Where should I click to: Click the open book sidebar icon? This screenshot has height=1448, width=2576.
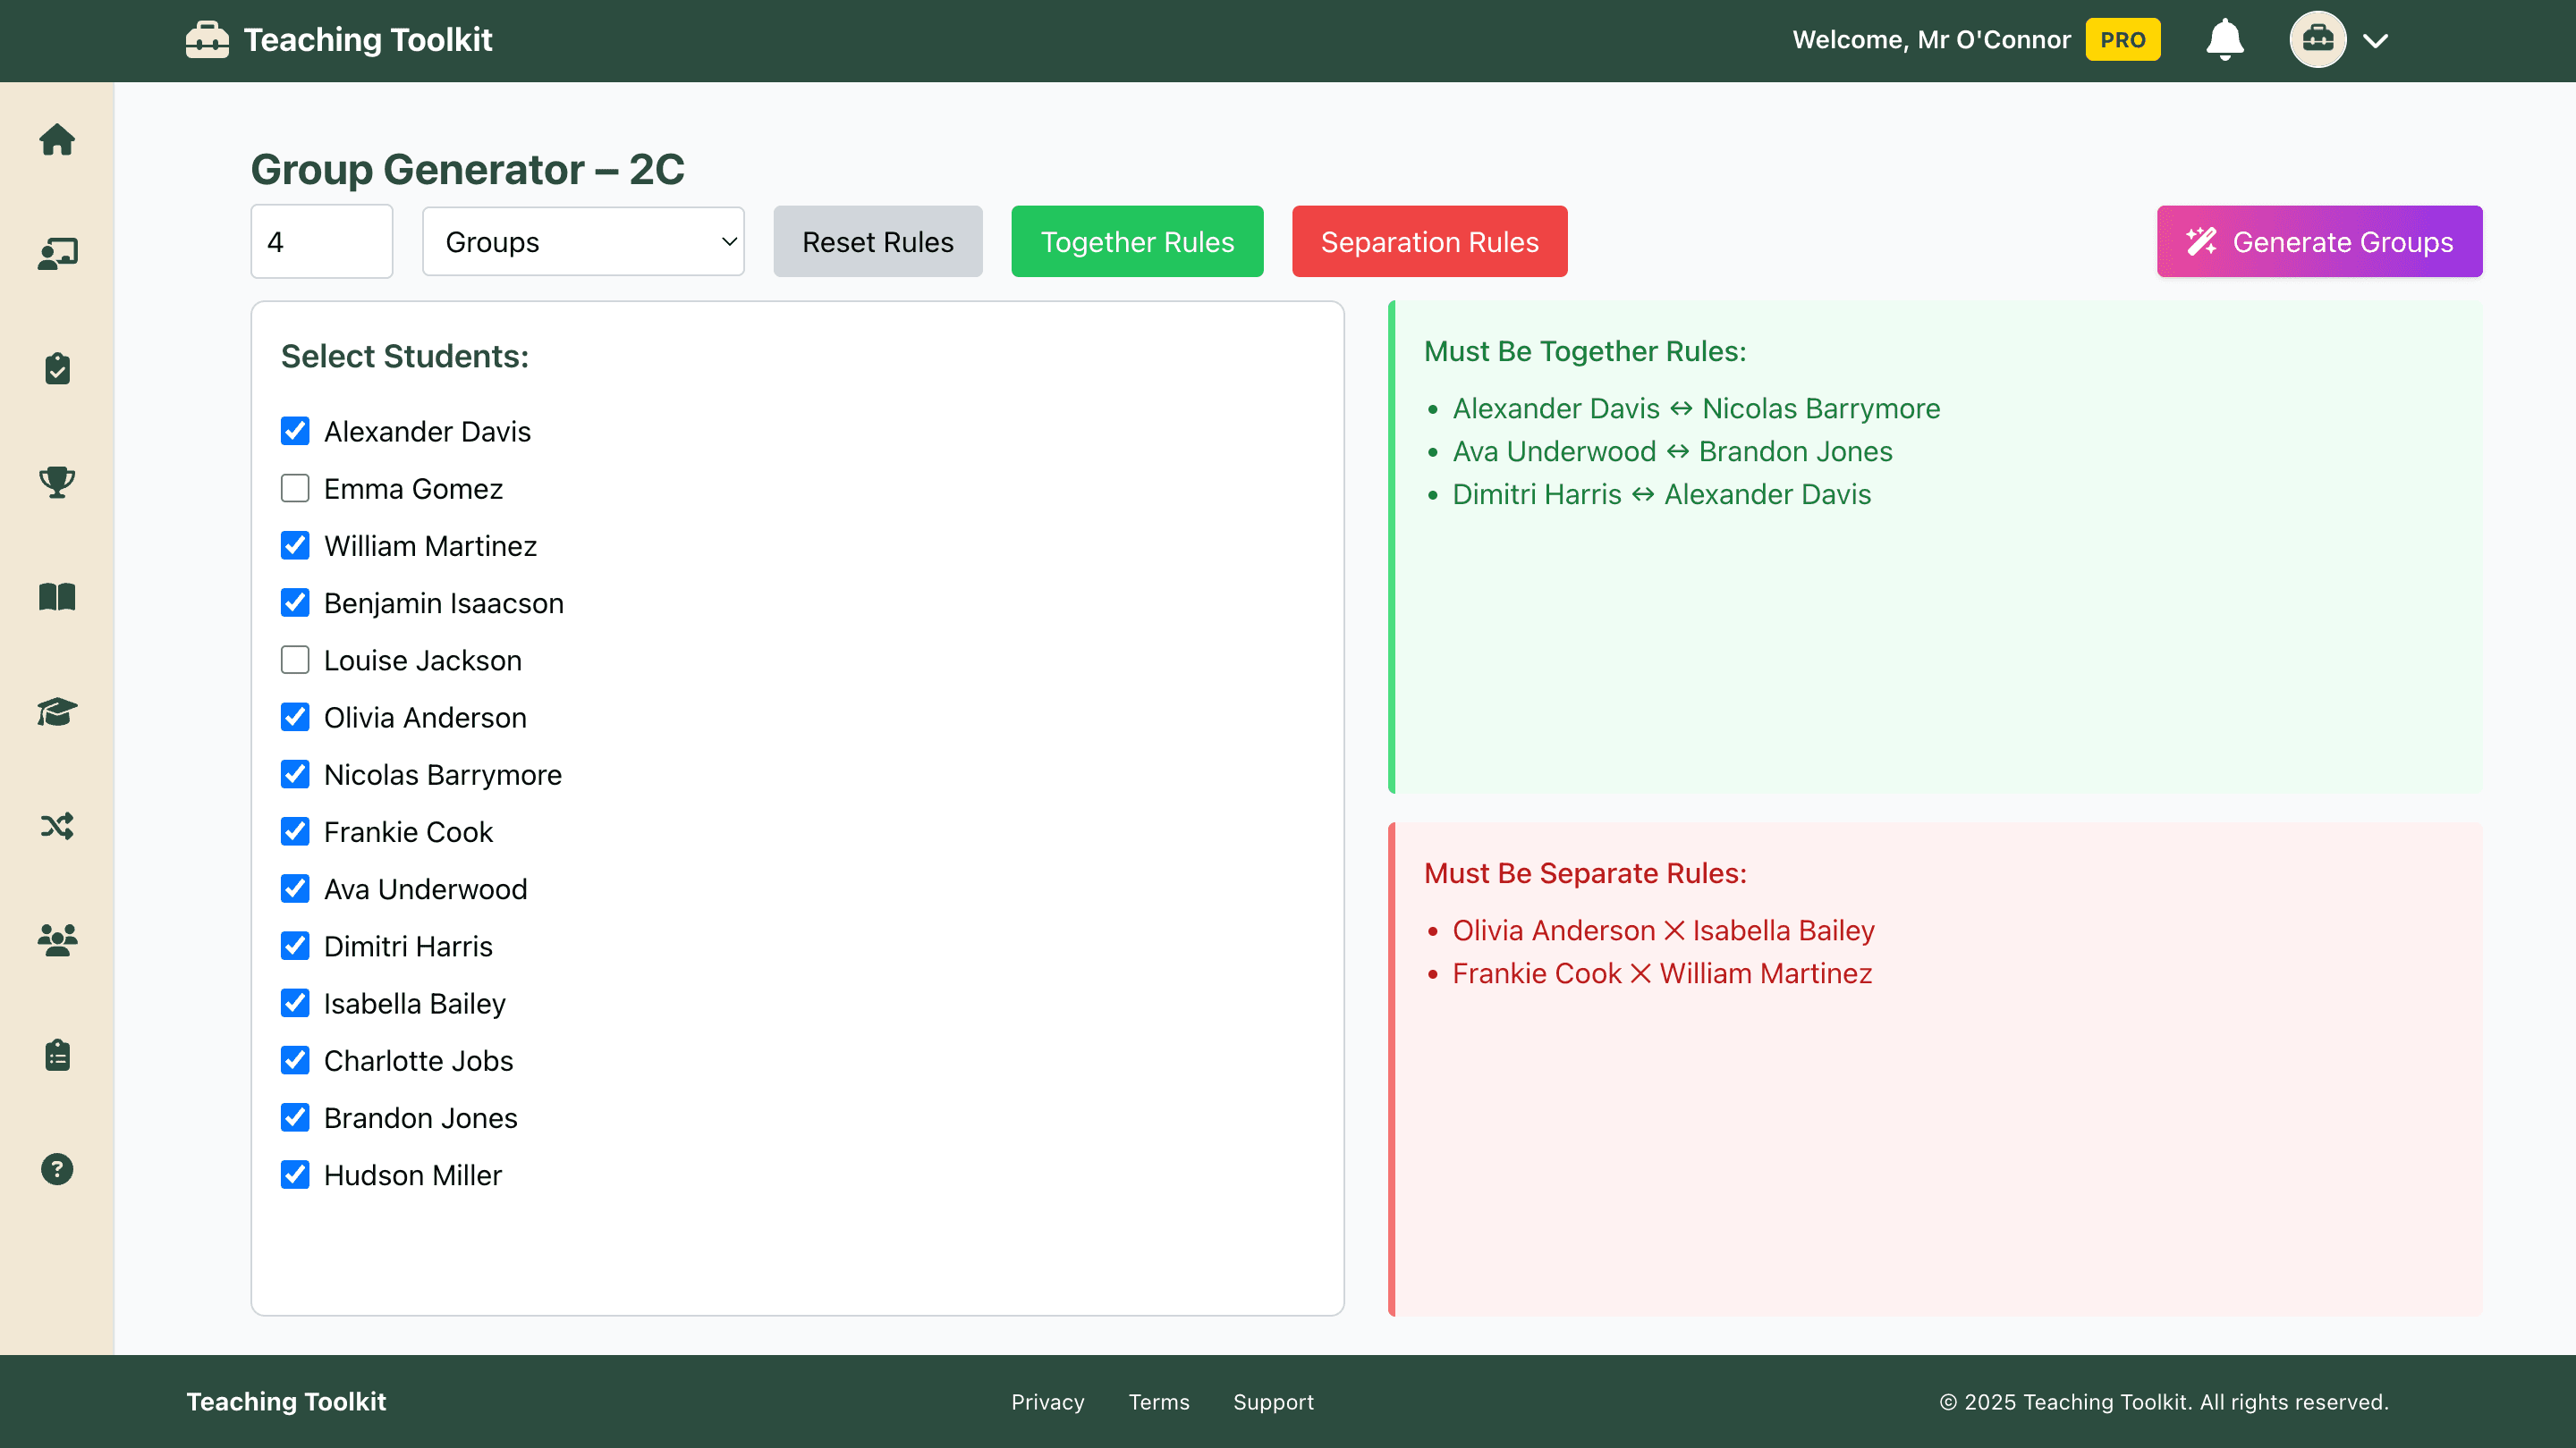(x=57, y=596)
